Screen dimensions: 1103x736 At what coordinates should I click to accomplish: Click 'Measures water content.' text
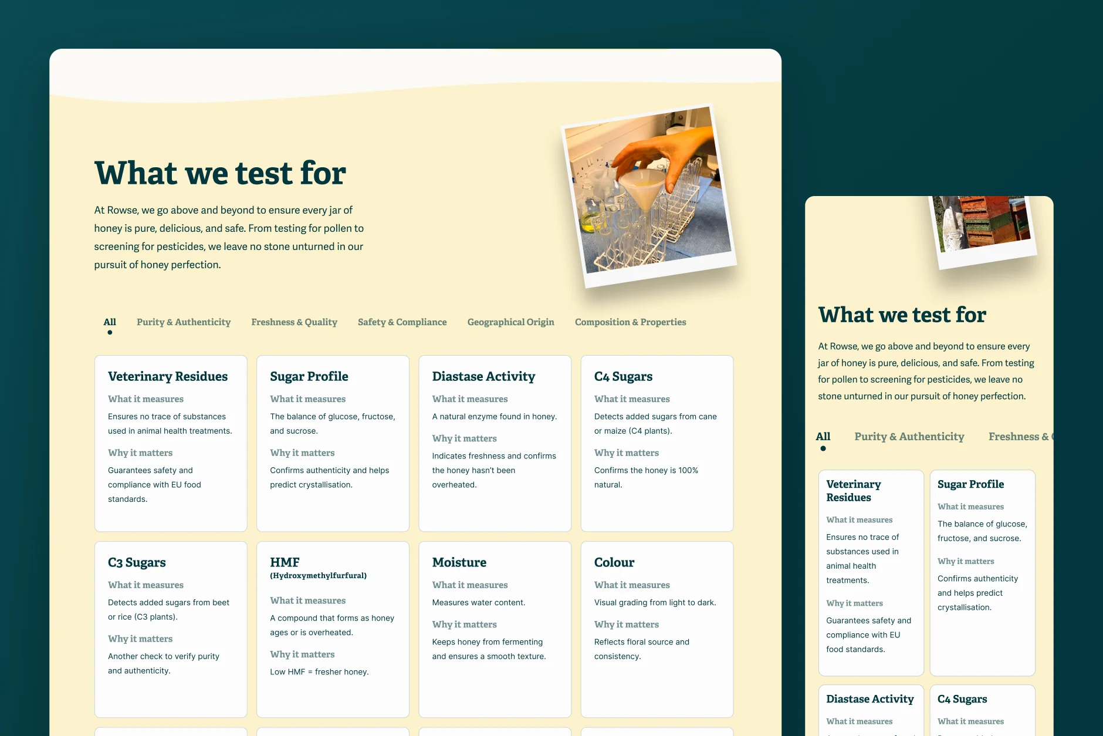(x=479, y=603)
